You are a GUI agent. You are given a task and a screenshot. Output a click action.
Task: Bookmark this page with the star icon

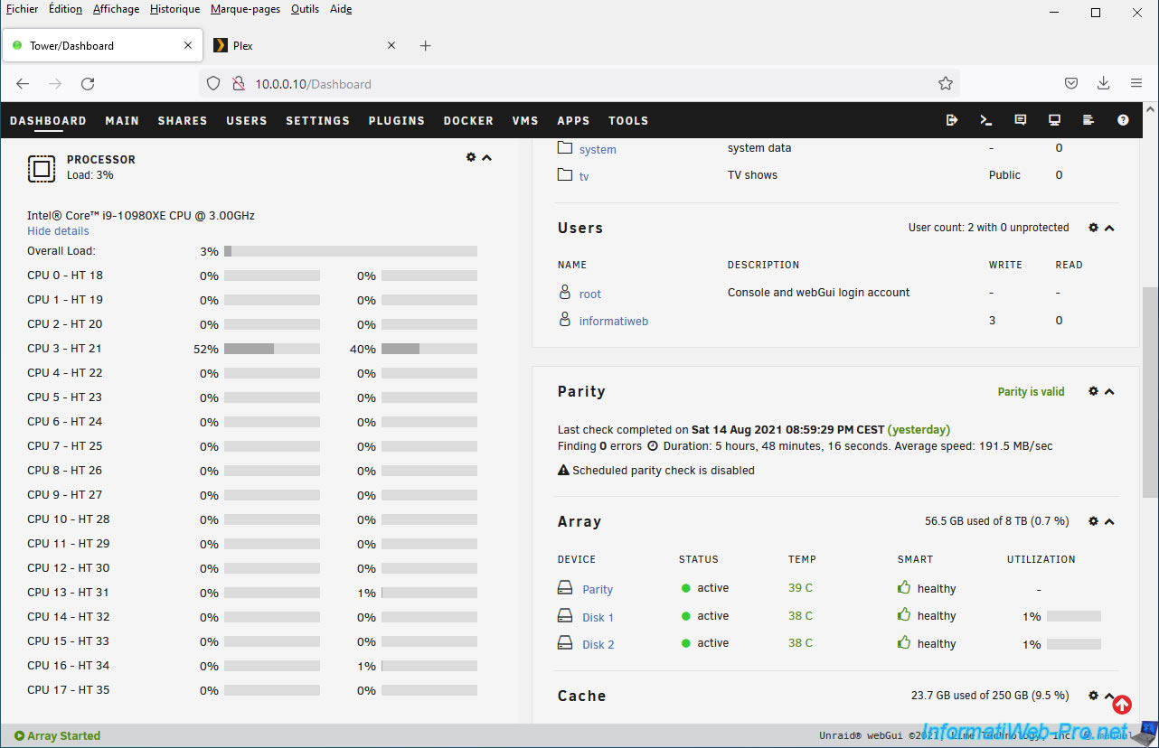pos(946,83)
